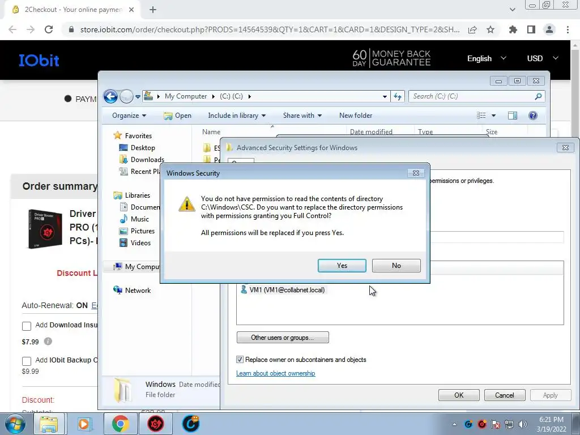580x435 pixels.
Task: Open Explorer help icon
Action: 532,116
